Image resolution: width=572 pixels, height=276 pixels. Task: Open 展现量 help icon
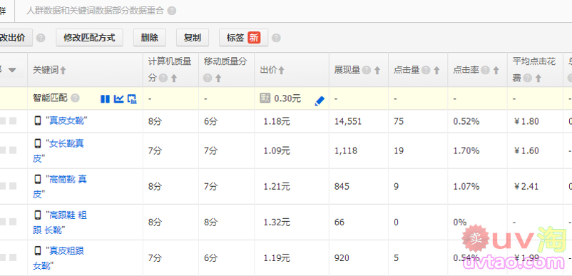367,71
